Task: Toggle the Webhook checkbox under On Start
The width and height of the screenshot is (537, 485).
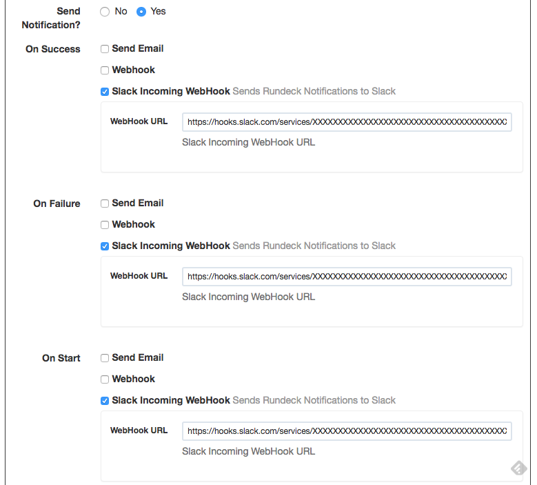Action: 105,379
